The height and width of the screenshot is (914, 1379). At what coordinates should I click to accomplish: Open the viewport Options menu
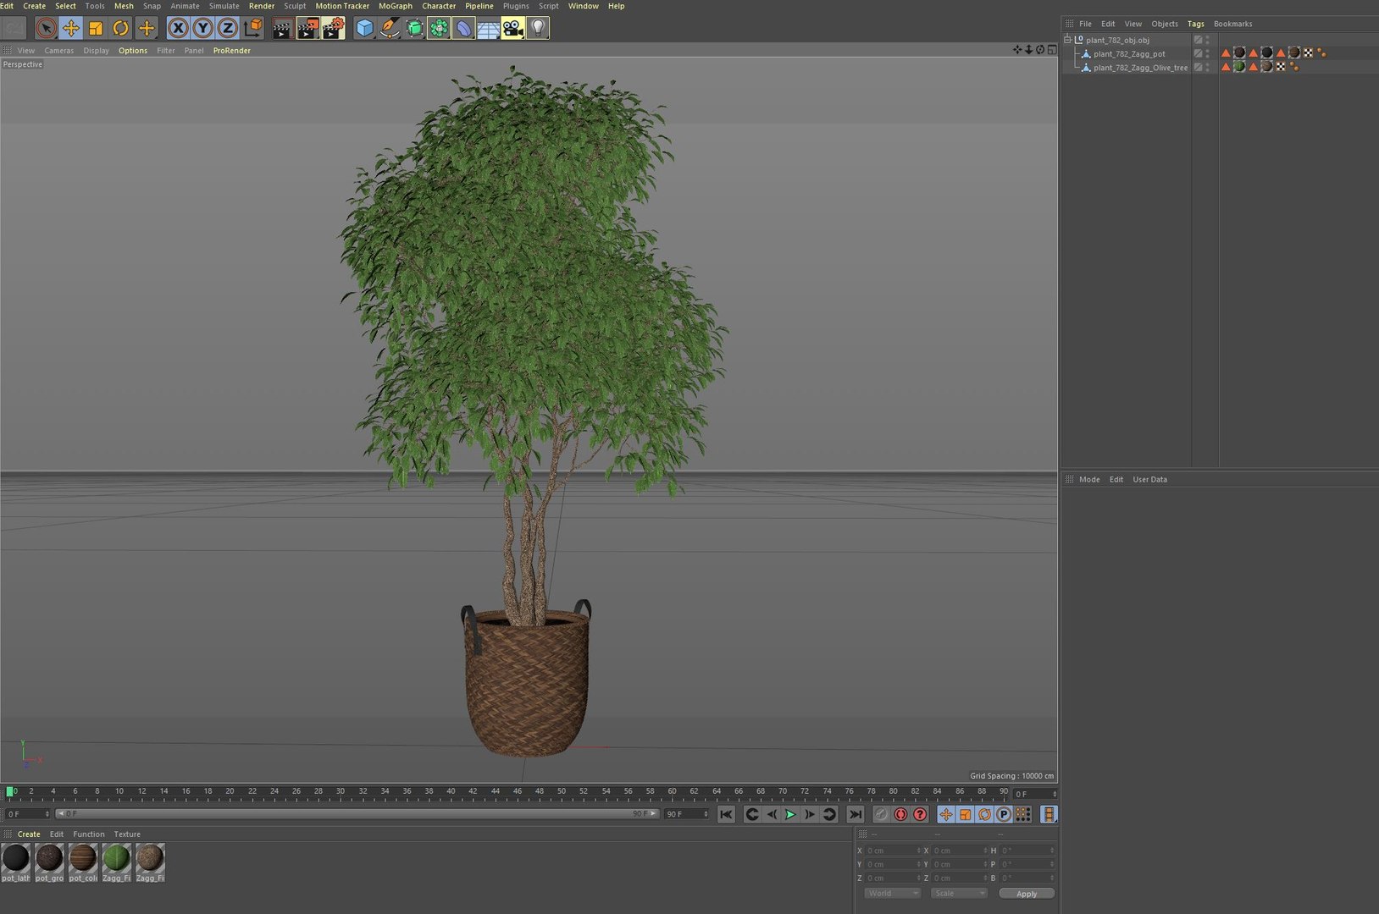pyautogui.click(x=133, y=51)
